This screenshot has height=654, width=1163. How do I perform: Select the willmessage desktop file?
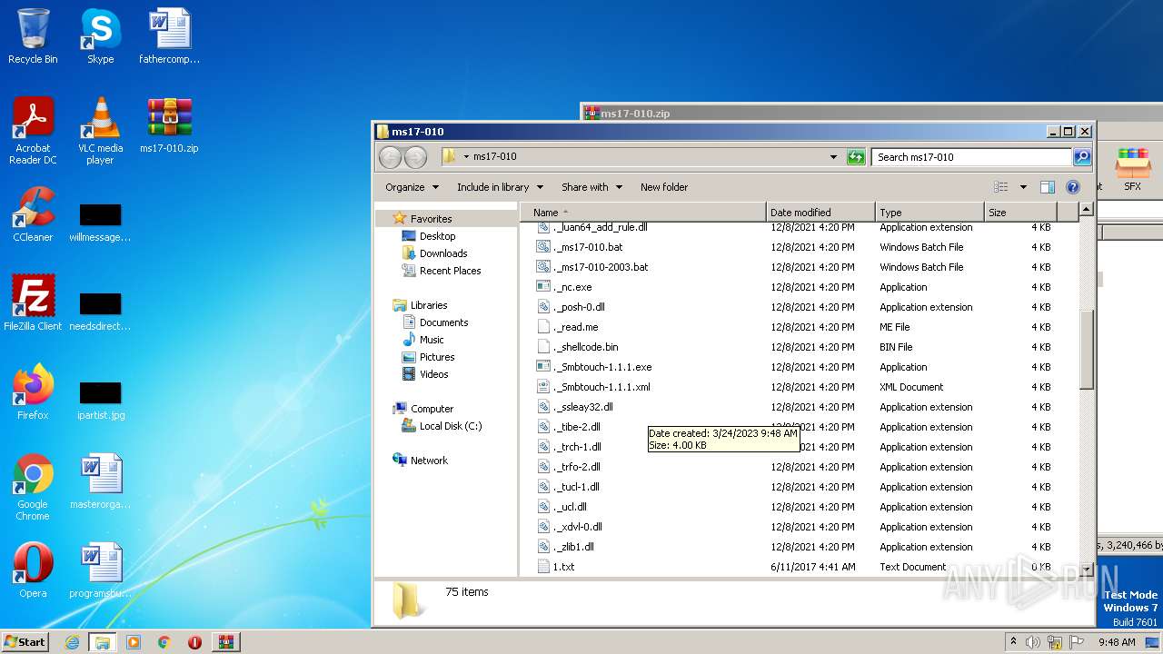coord(100,223)
